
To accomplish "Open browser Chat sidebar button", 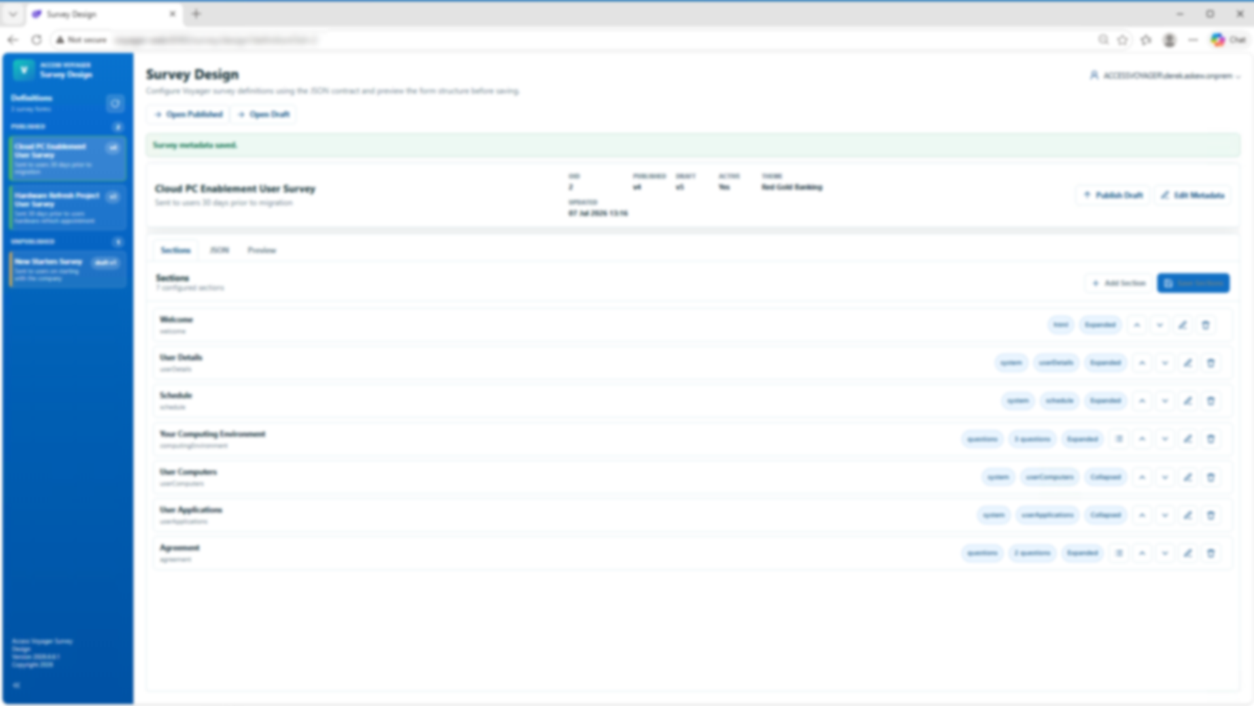I will click(1228, 40).
